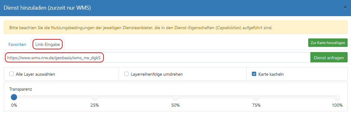Set transparency to the 100% slider stop

(337, 97)
